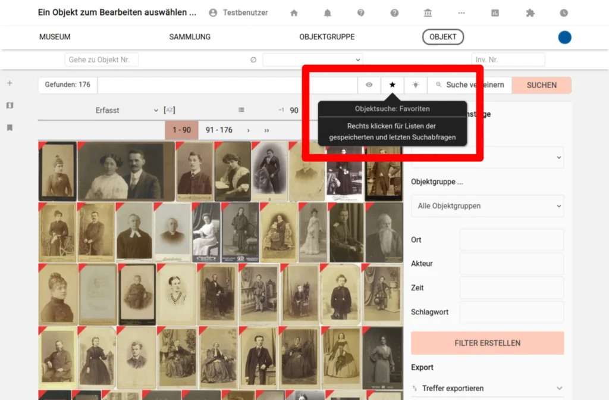Open the notifications bell icon

(x=328, y=13)
